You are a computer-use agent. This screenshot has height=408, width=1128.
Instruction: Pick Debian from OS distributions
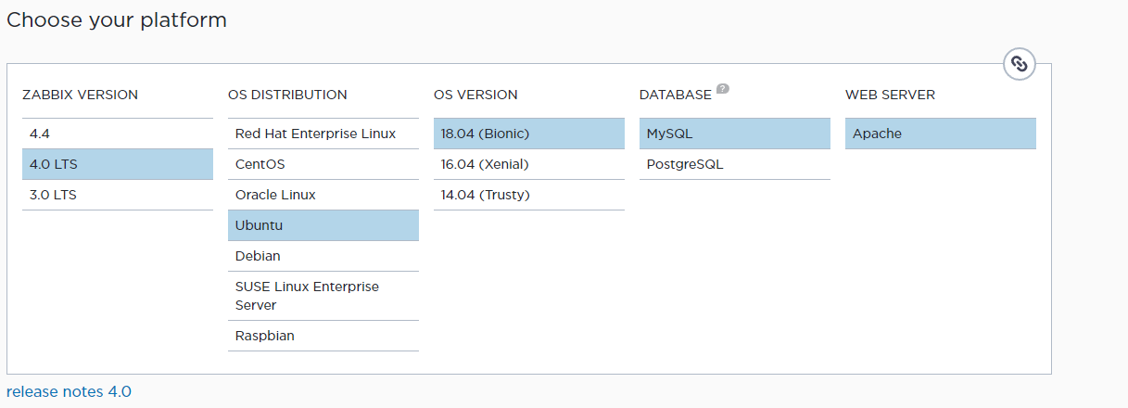(323, 256)
